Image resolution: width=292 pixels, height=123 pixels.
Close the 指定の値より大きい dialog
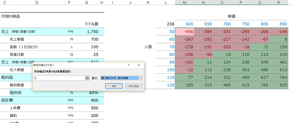(x=139, y=65)
